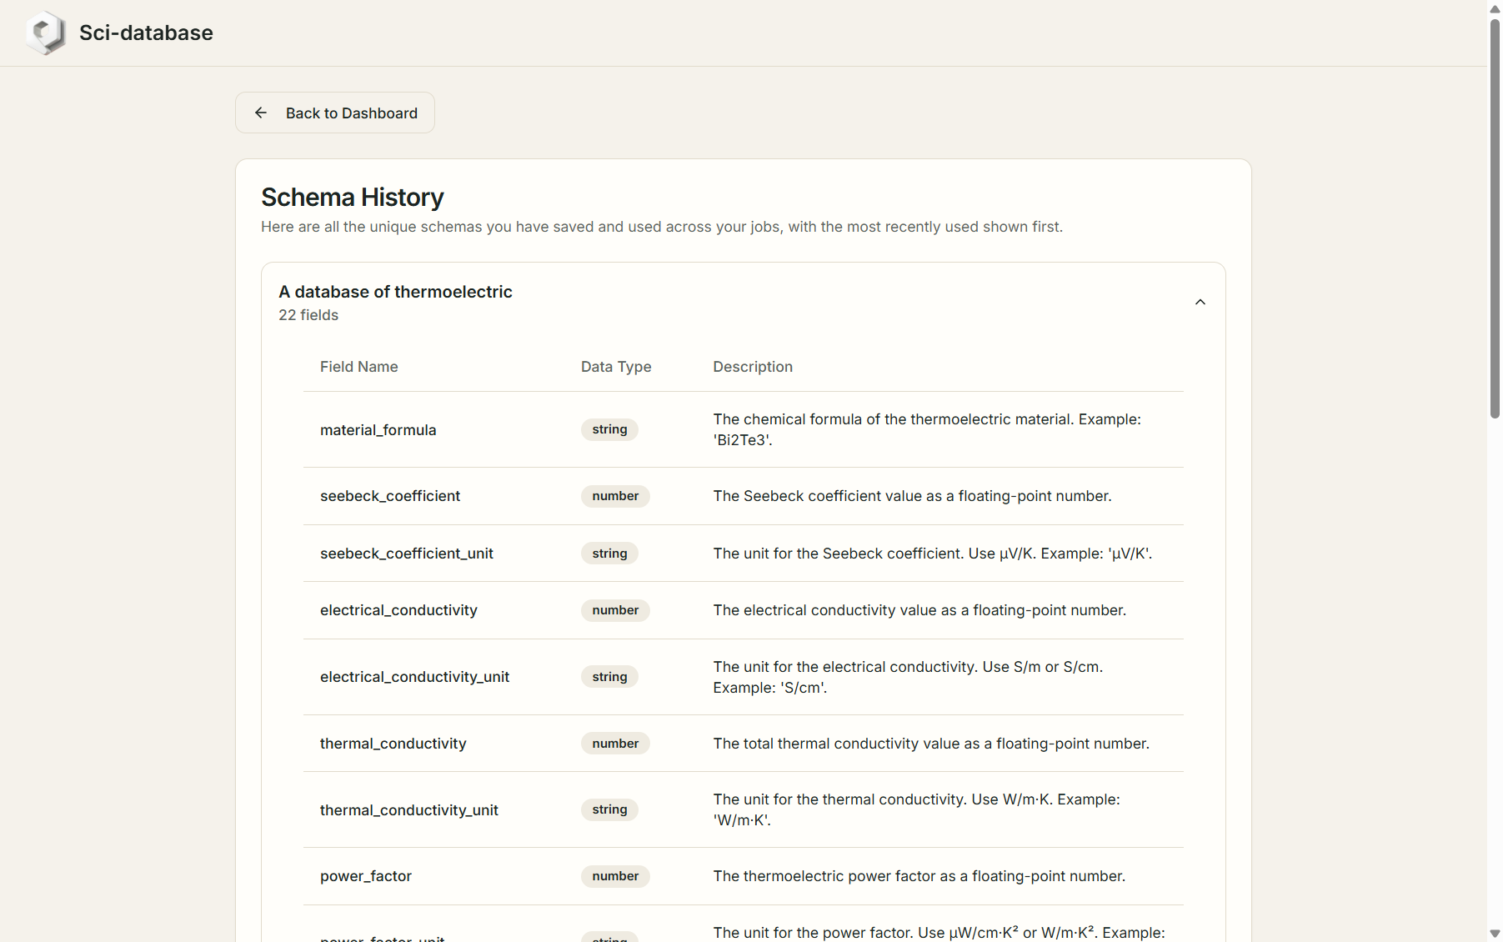This screenshot has height=942, width=1503.
Task: Click the Description column header
Action: (x=753, y=367)
